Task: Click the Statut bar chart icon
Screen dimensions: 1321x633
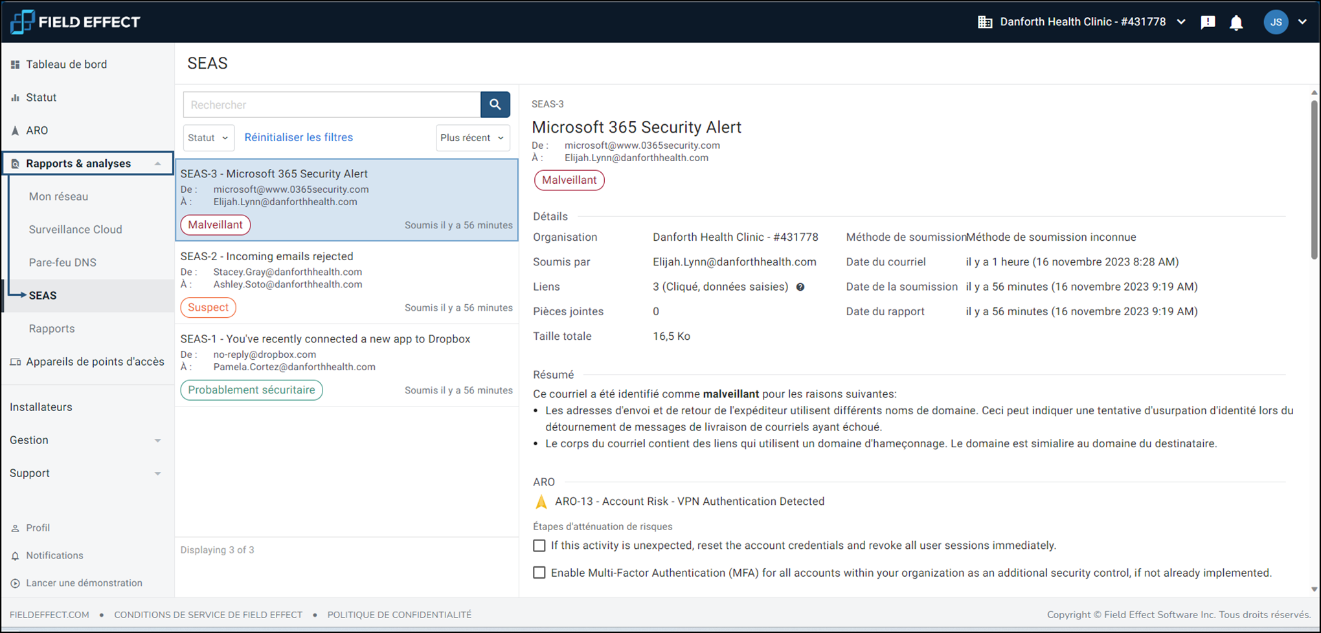Action: [x=16, y=98]
